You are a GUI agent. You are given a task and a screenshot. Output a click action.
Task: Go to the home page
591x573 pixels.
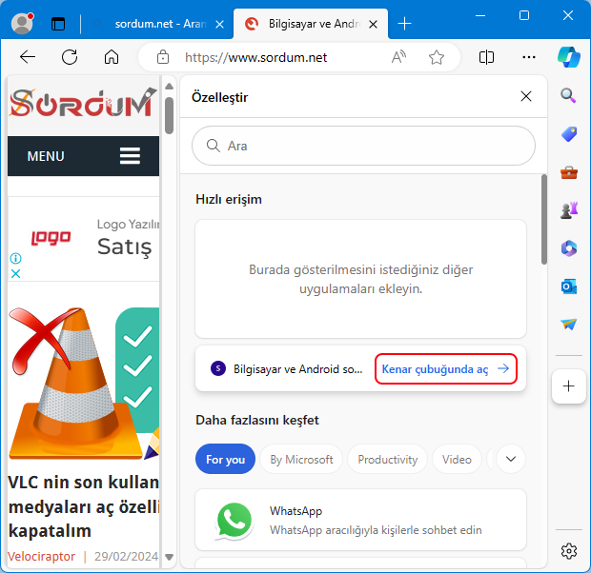tap(112, 57)
